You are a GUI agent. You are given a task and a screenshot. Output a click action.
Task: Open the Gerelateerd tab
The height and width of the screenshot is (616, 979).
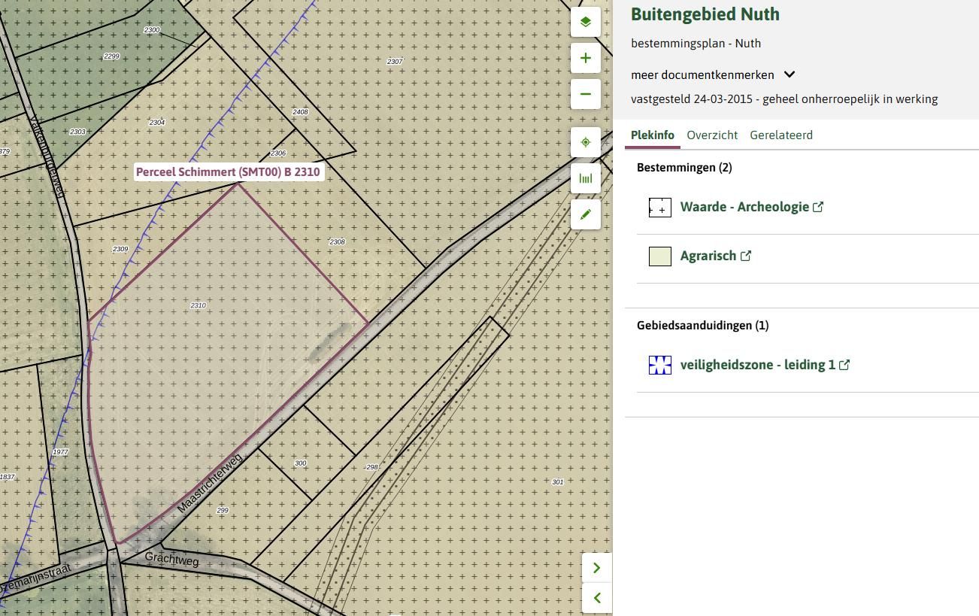pos(780,135)
